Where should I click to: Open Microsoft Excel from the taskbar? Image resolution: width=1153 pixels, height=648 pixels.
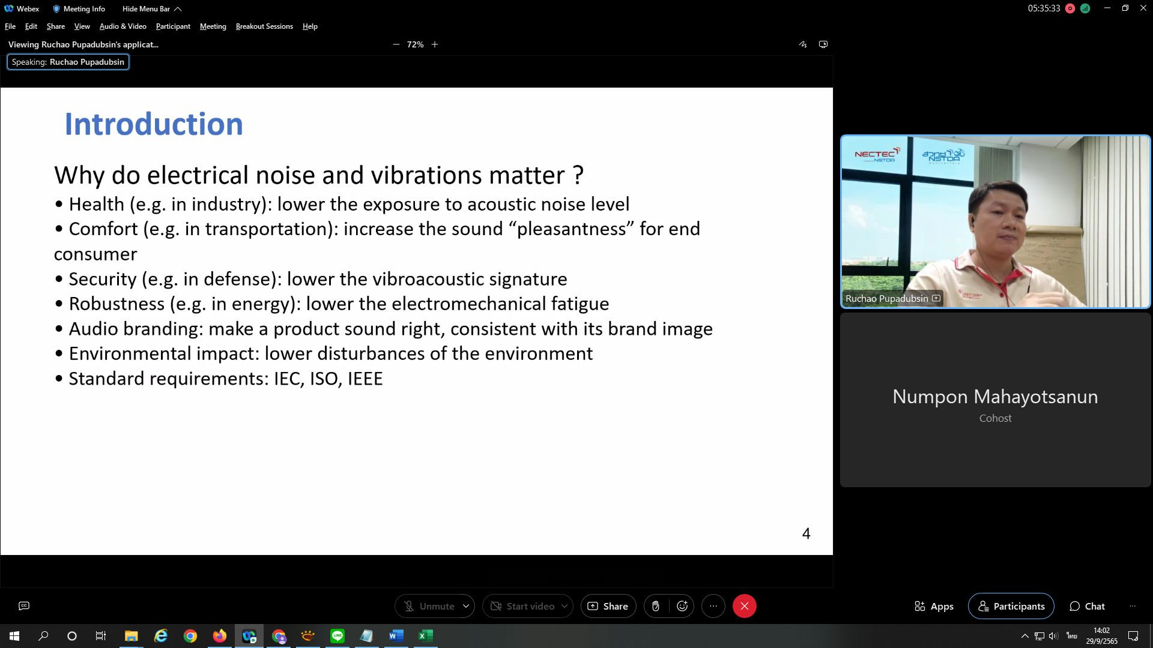[426, 636]
